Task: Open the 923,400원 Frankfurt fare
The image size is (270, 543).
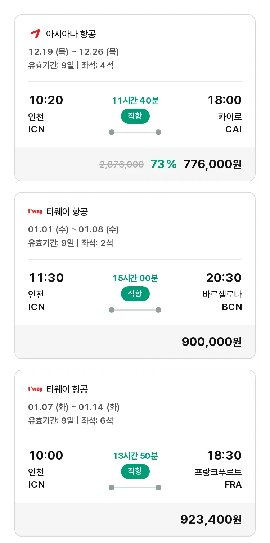Action: pyautogui.click(x=211, y=519)
